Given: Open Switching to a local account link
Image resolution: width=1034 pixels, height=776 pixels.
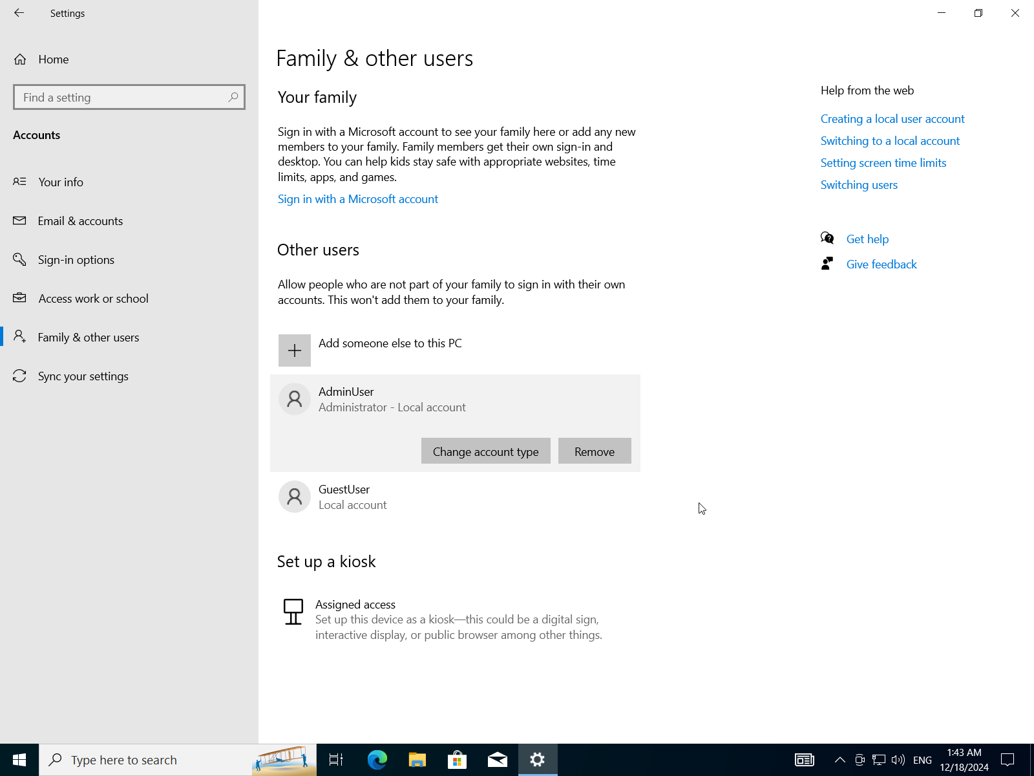Looking at the screenshot, I should (x=890, y=141).
